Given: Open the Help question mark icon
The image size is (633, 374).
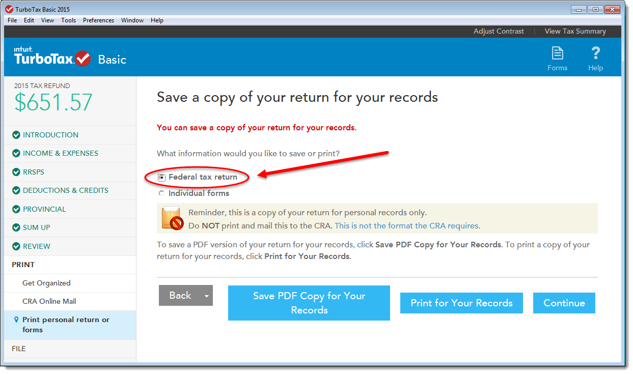Looking at the screenshot, I should [x=595, y=53].
